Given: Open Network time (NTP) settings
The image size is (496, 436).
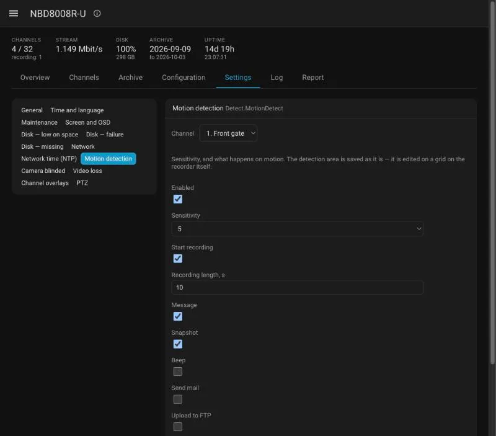Looking at the screenshot, I should pyautogui.click(x=49, y=159).
